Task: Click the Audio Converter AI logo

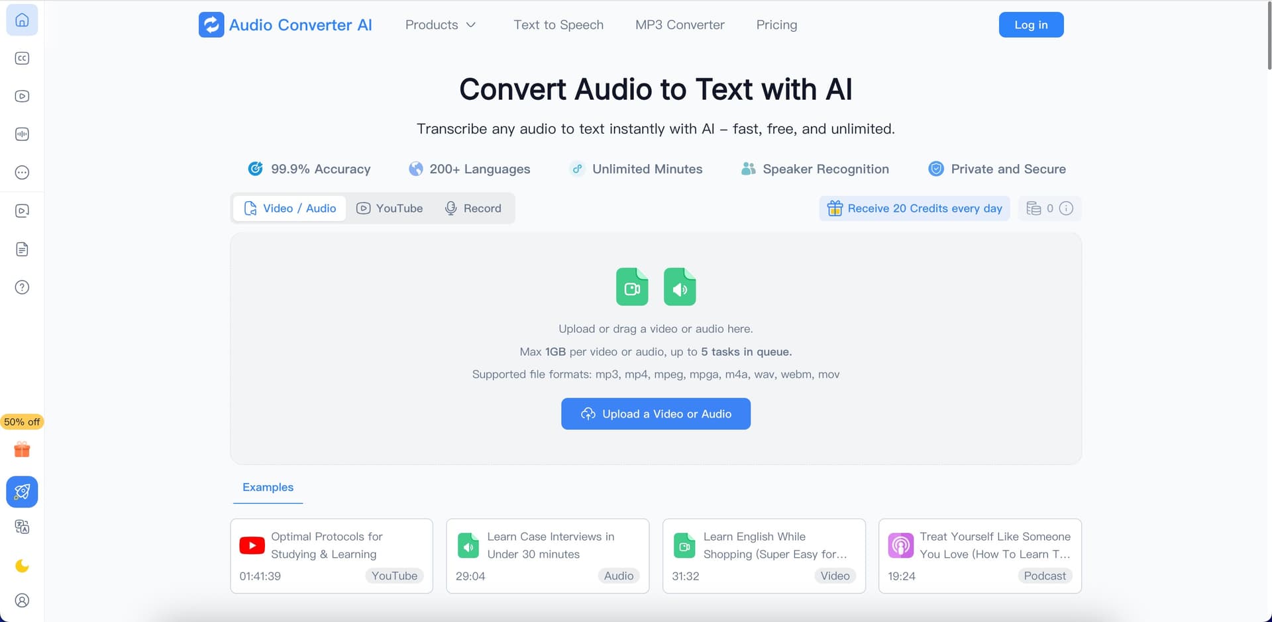Action: click(285, 25)
